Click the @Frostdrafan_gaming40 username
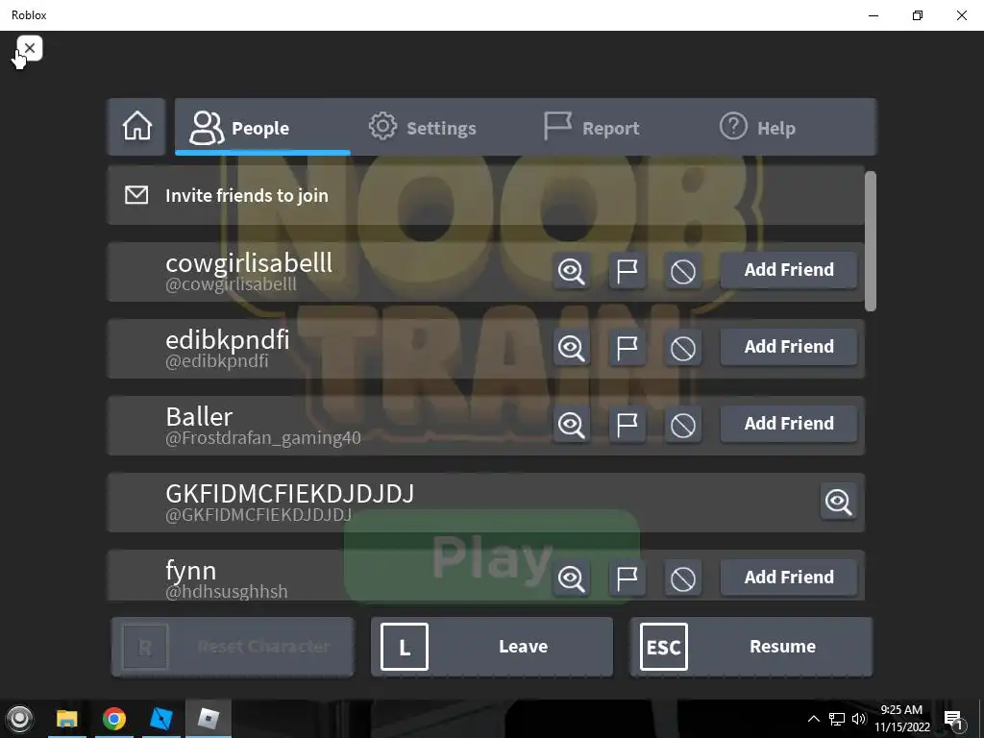The width and height of the screenshot is (984, 738). click(263, 438)
